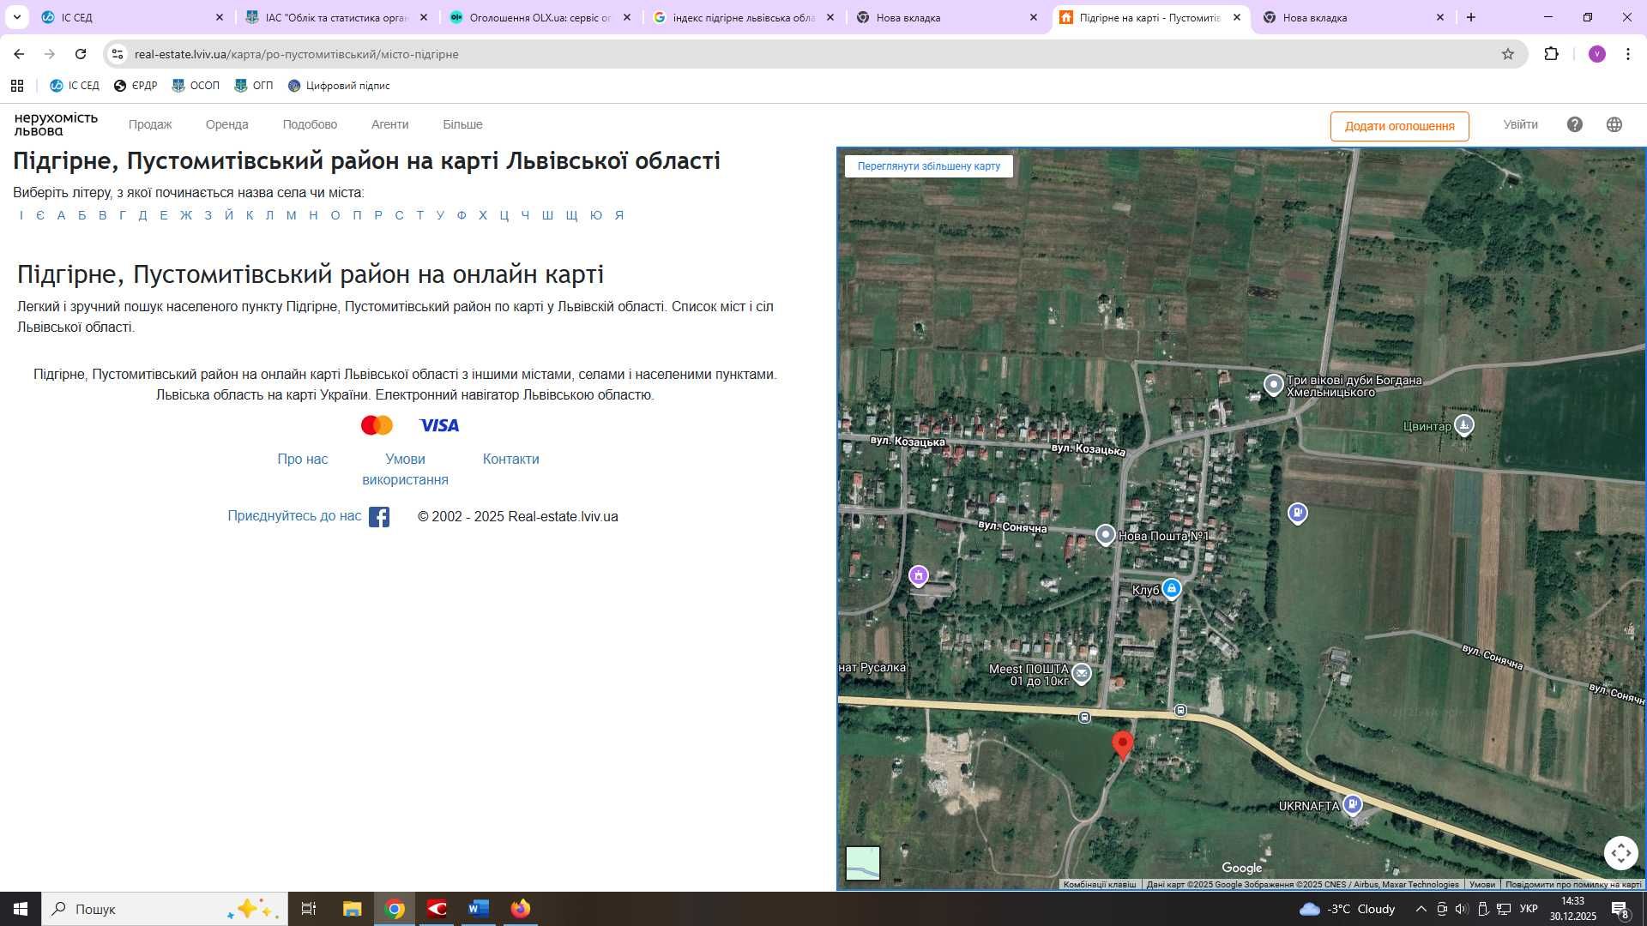1647x926 pixels.
Task: Click the help question mark icon
Action: click(1574, 124)
